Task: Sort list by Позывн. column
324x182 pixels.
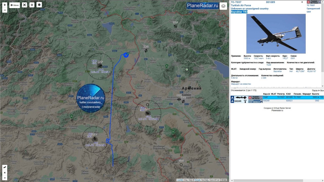Action: point(297,94)
